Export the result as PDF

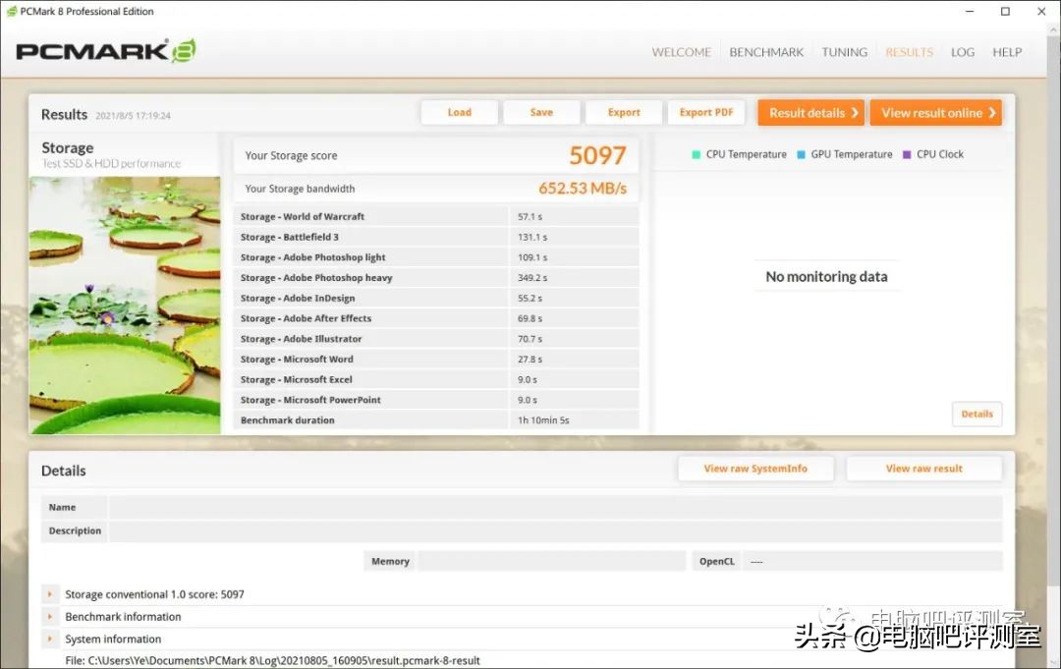click(706, 112)
